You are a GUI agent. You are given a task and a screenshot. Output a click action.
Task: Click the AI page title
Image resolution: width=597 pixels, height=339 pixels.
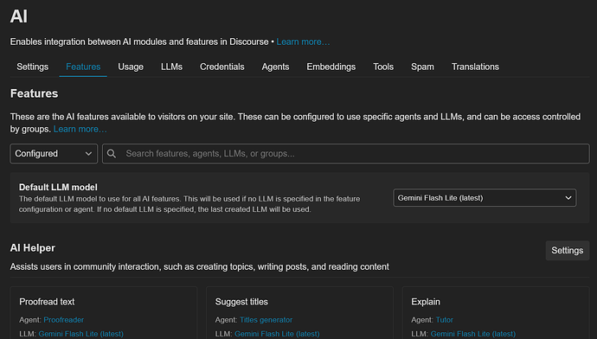(x=19, y=16)
